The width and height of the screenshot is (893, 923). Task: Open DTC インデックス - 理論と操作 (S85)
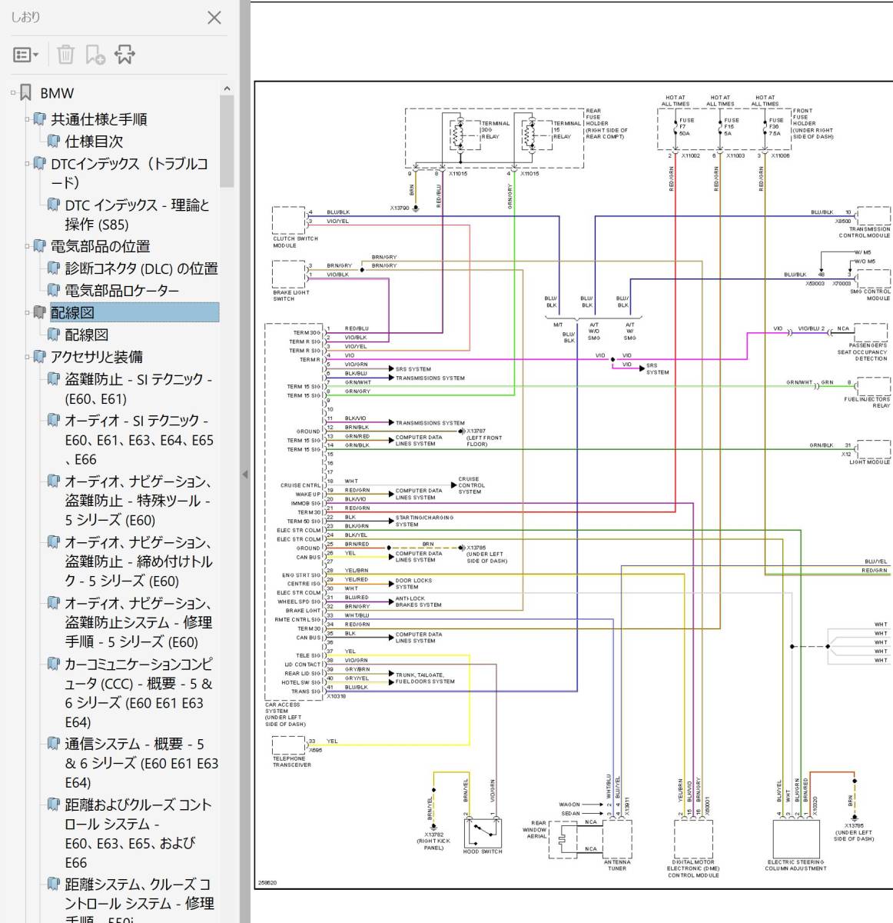[137, 215]
